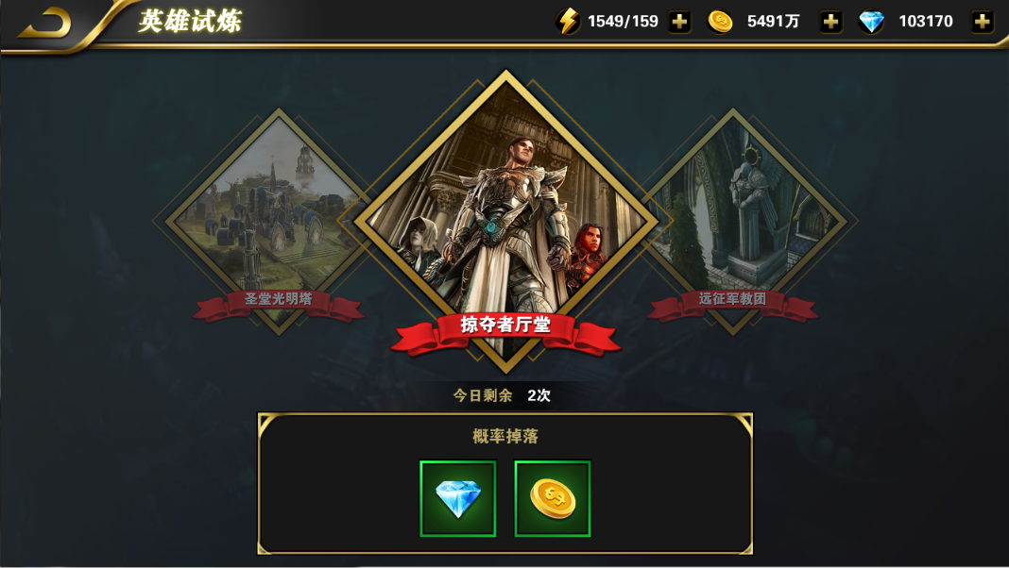Tap the 103170 diamond amount
Image resolution: width=1009 pixels, height=568 pixels.
(925, 22)
